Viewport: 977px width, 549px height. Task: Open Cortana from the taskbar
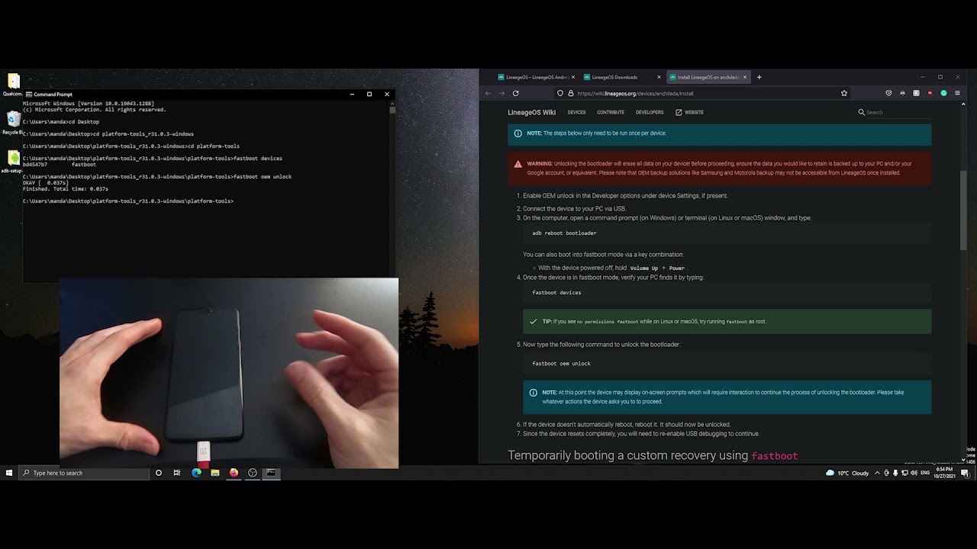159,473
